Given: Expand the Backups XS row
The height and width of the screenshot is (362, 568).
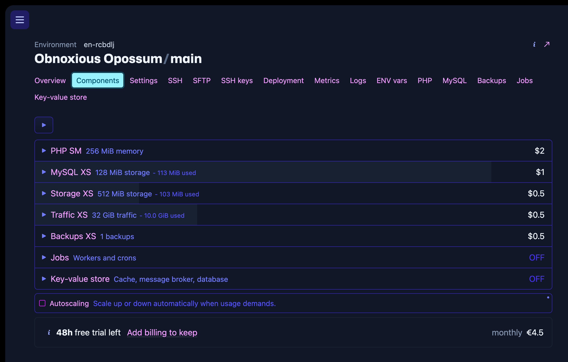Looking at the screenshot, I should pyautogui.click(x=44, y=236).
